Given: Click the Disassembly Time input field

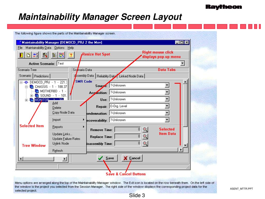Looking at the screenshot, I should [128, 144].
